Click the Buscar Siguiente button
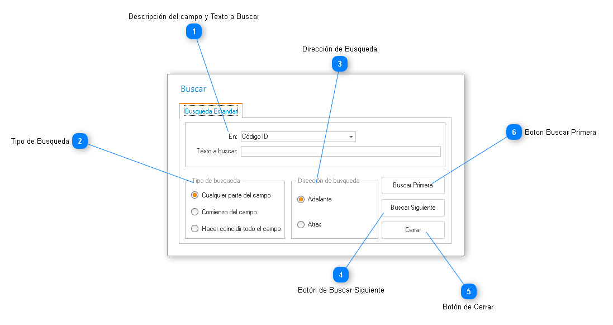 pyautogui.click(x=413, y=208)
